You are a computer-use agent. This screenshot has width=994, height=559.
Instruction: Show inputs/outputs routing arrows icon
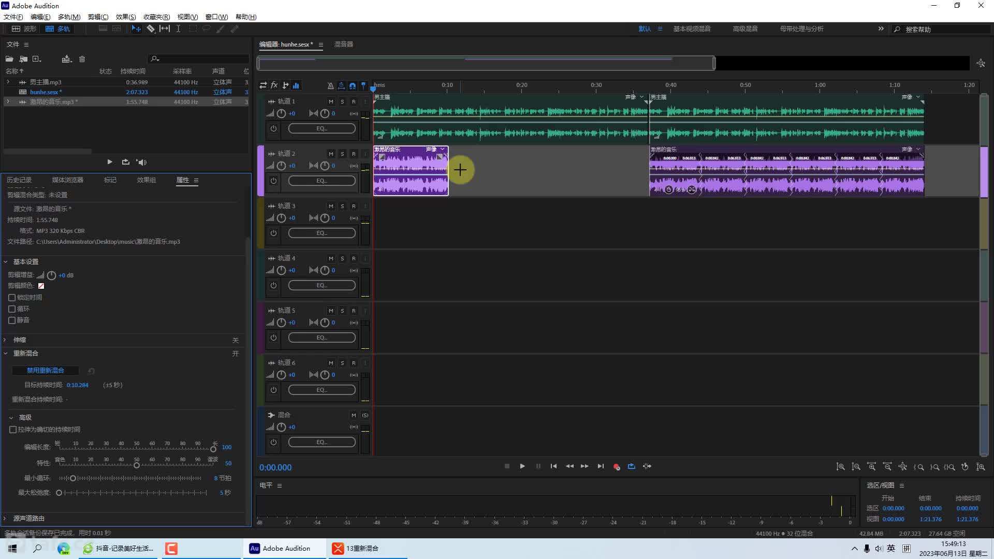coord(263,85)
